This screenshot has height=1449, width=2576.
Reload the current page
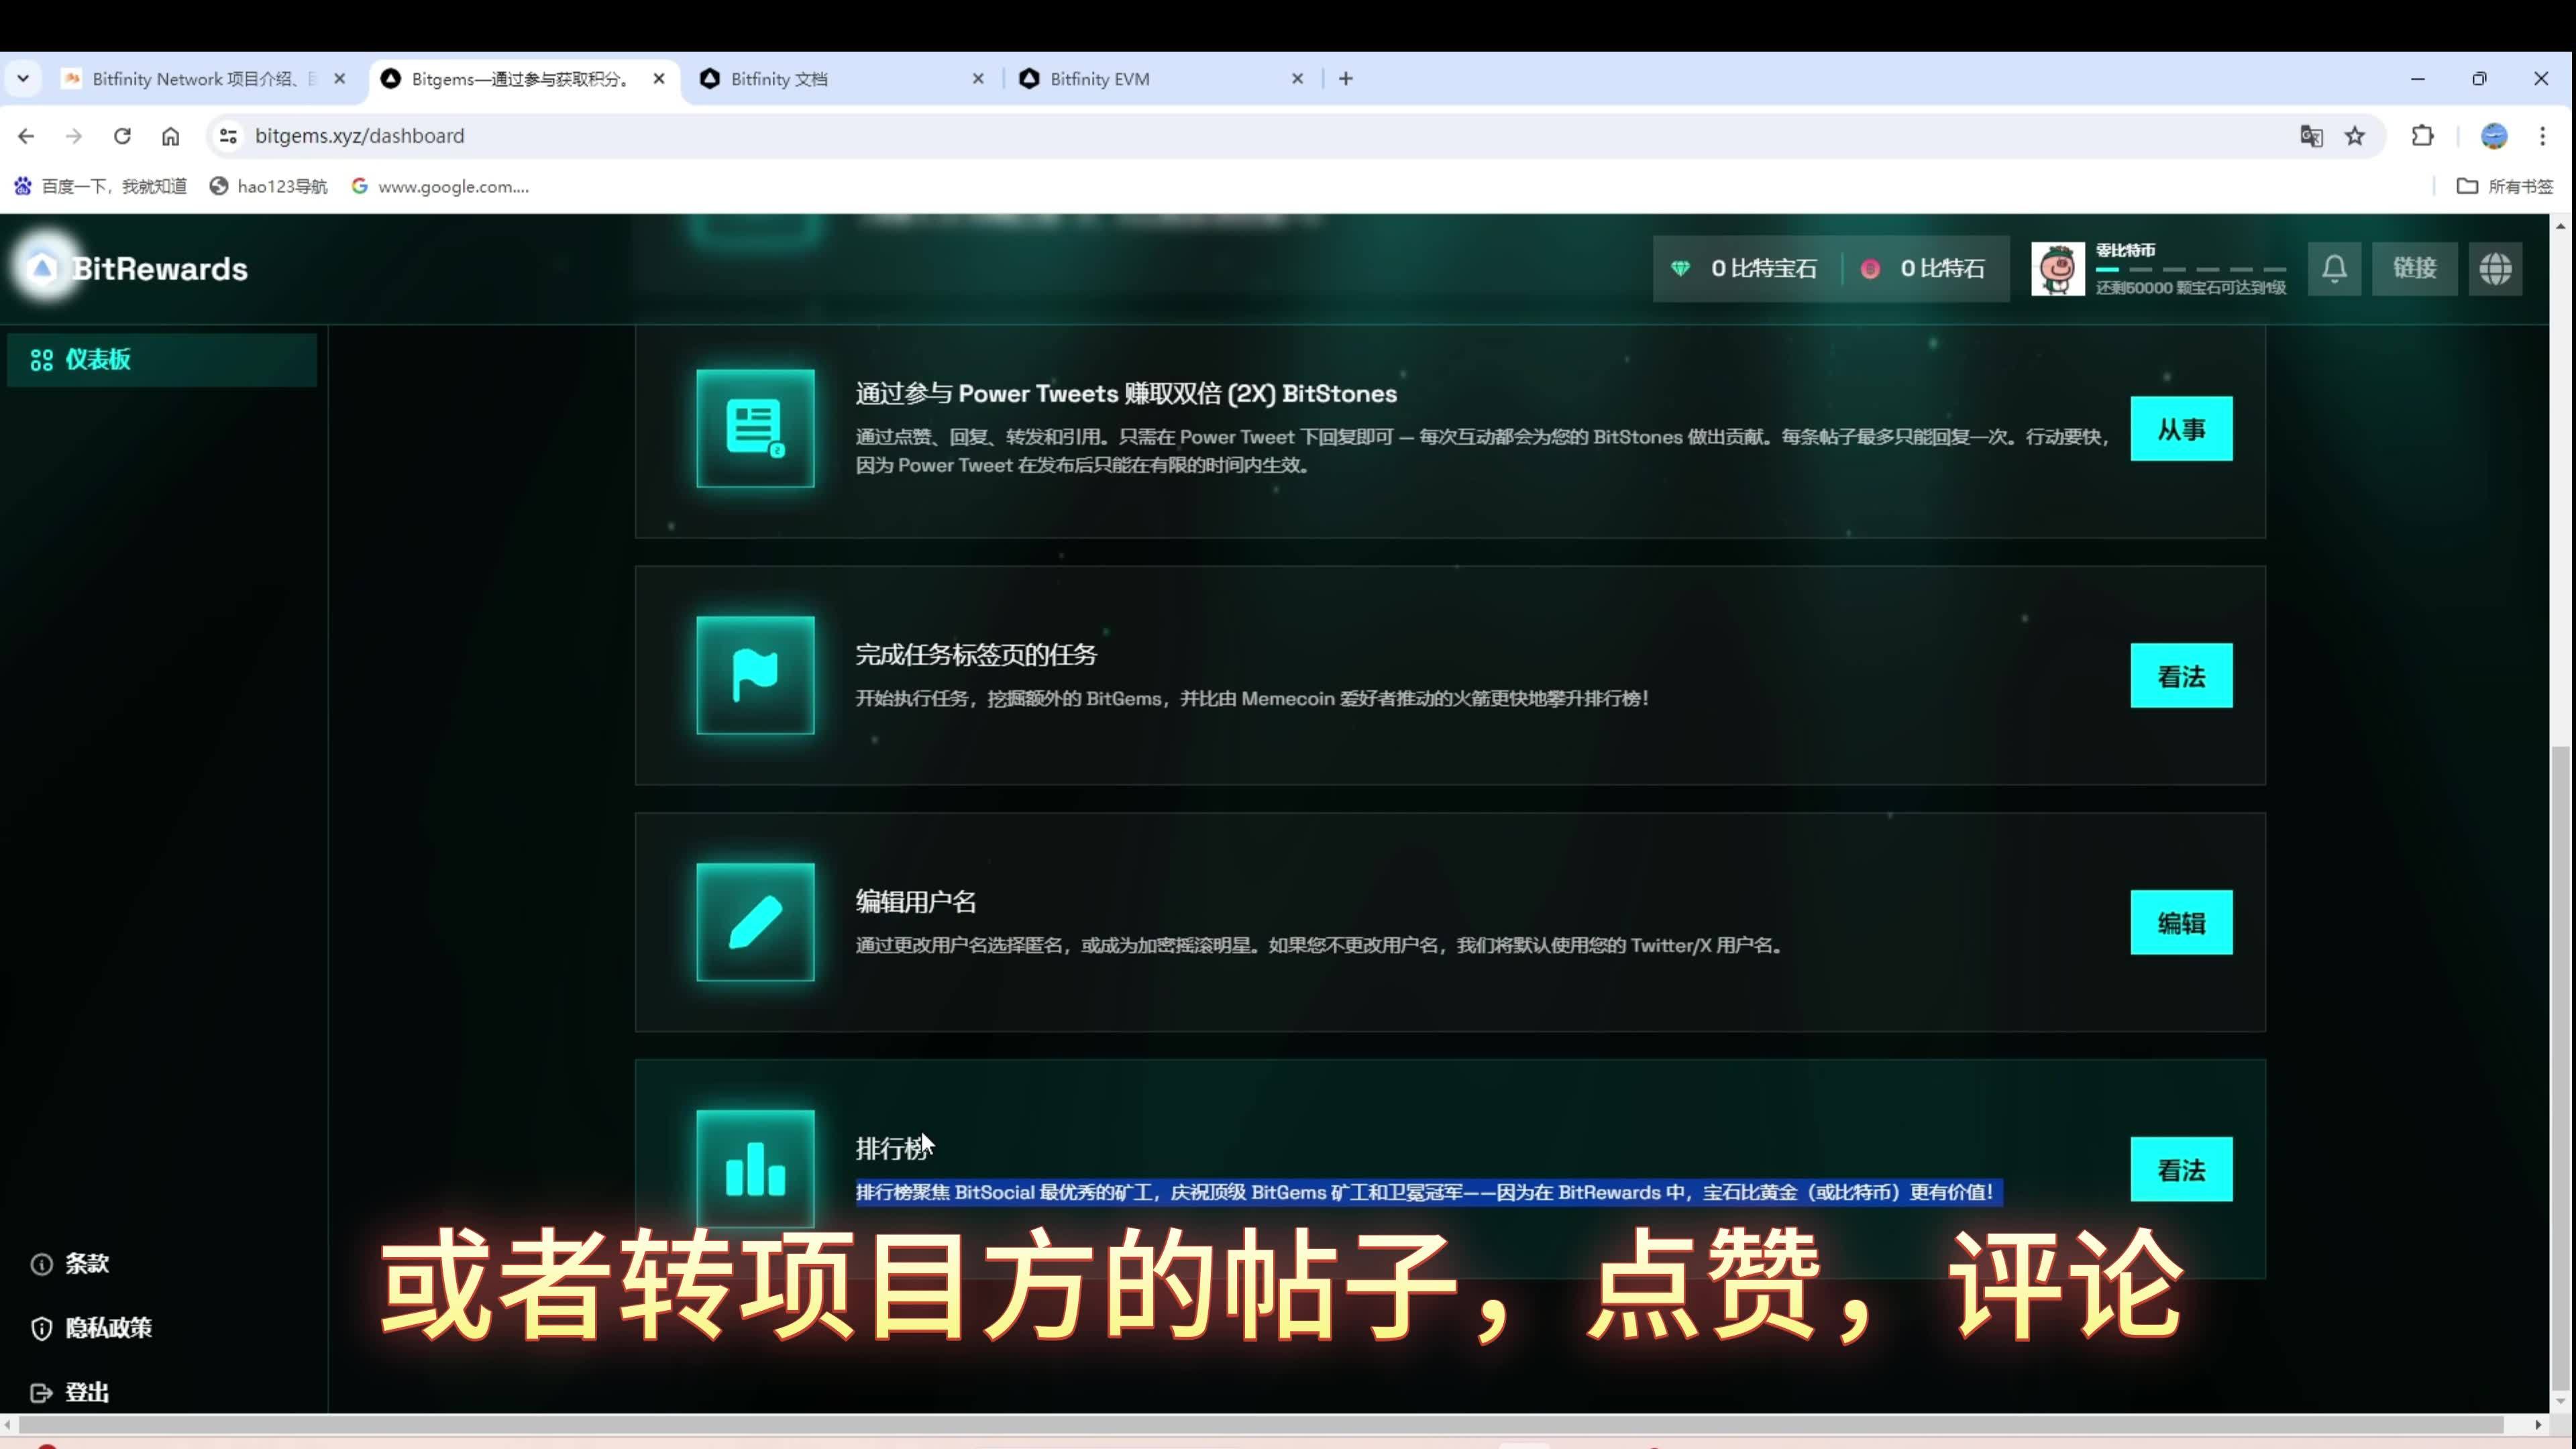(122, 136)
